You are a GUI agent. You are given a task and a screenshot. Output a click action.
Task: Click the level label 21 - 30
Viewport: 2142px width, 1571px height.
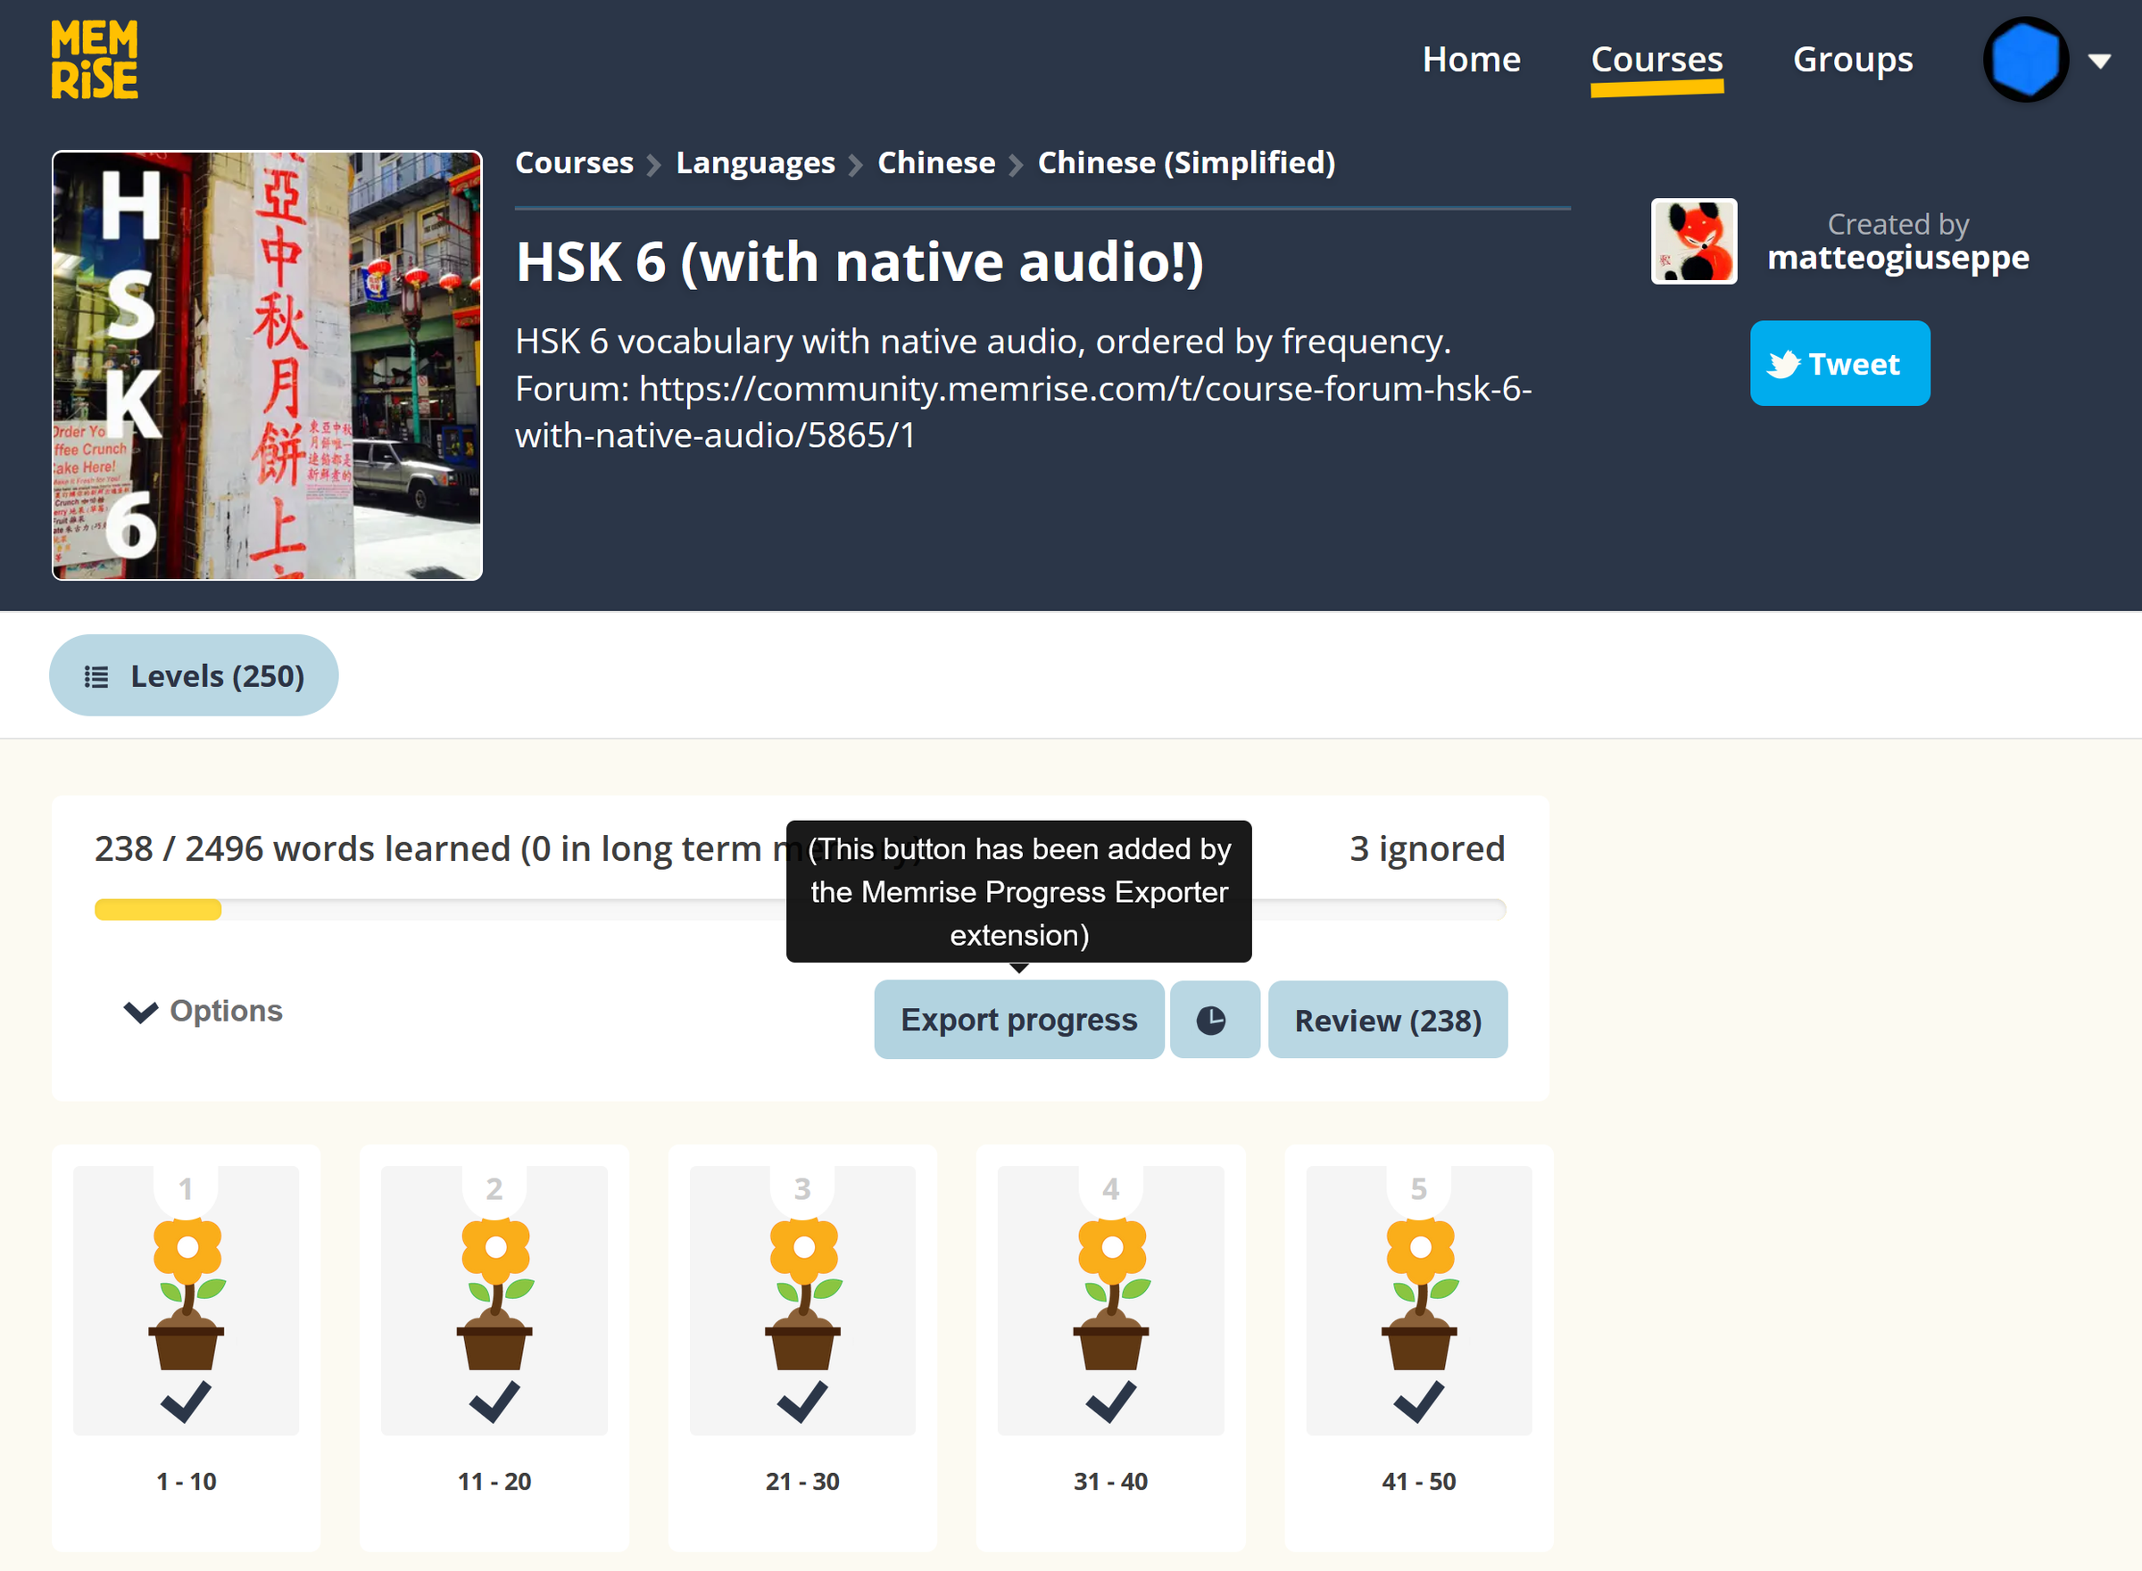coord(802,1481)
